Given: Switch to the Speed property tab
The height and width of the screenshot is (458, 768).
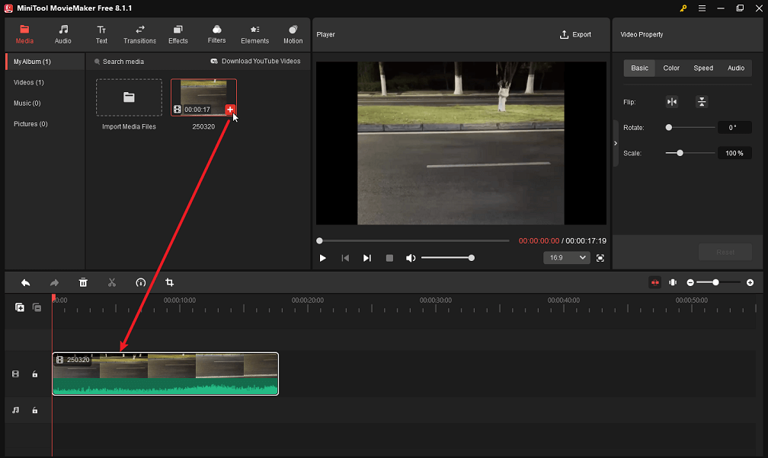Looking at the screenshot, I should 702,68.
